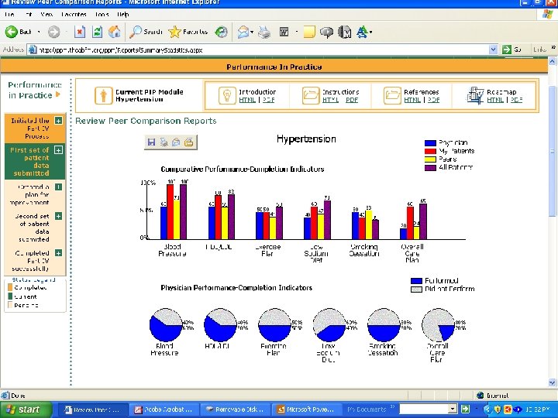Click the Print icon in browser toolbar
This screenshot has height=418, width=558.
pos(264,33)
